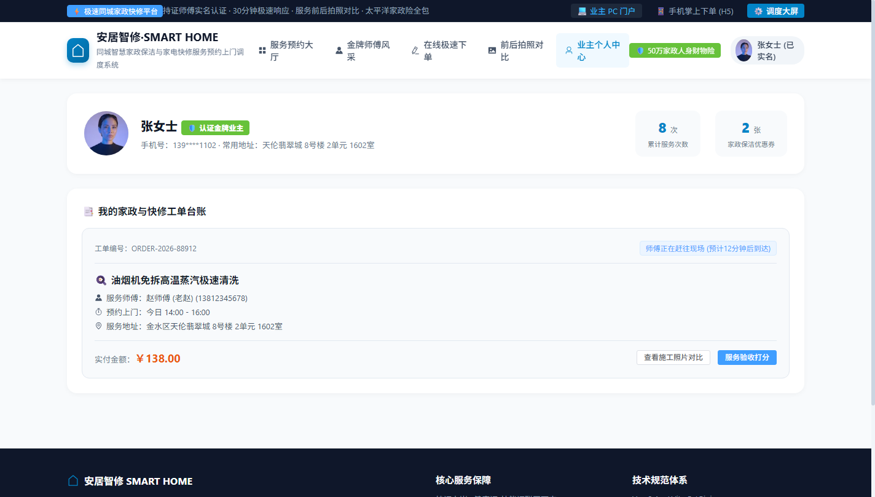Viewport: 875px width, 497px height.
Task: Open the 调度大屏 button
Action: pos(775,11)
